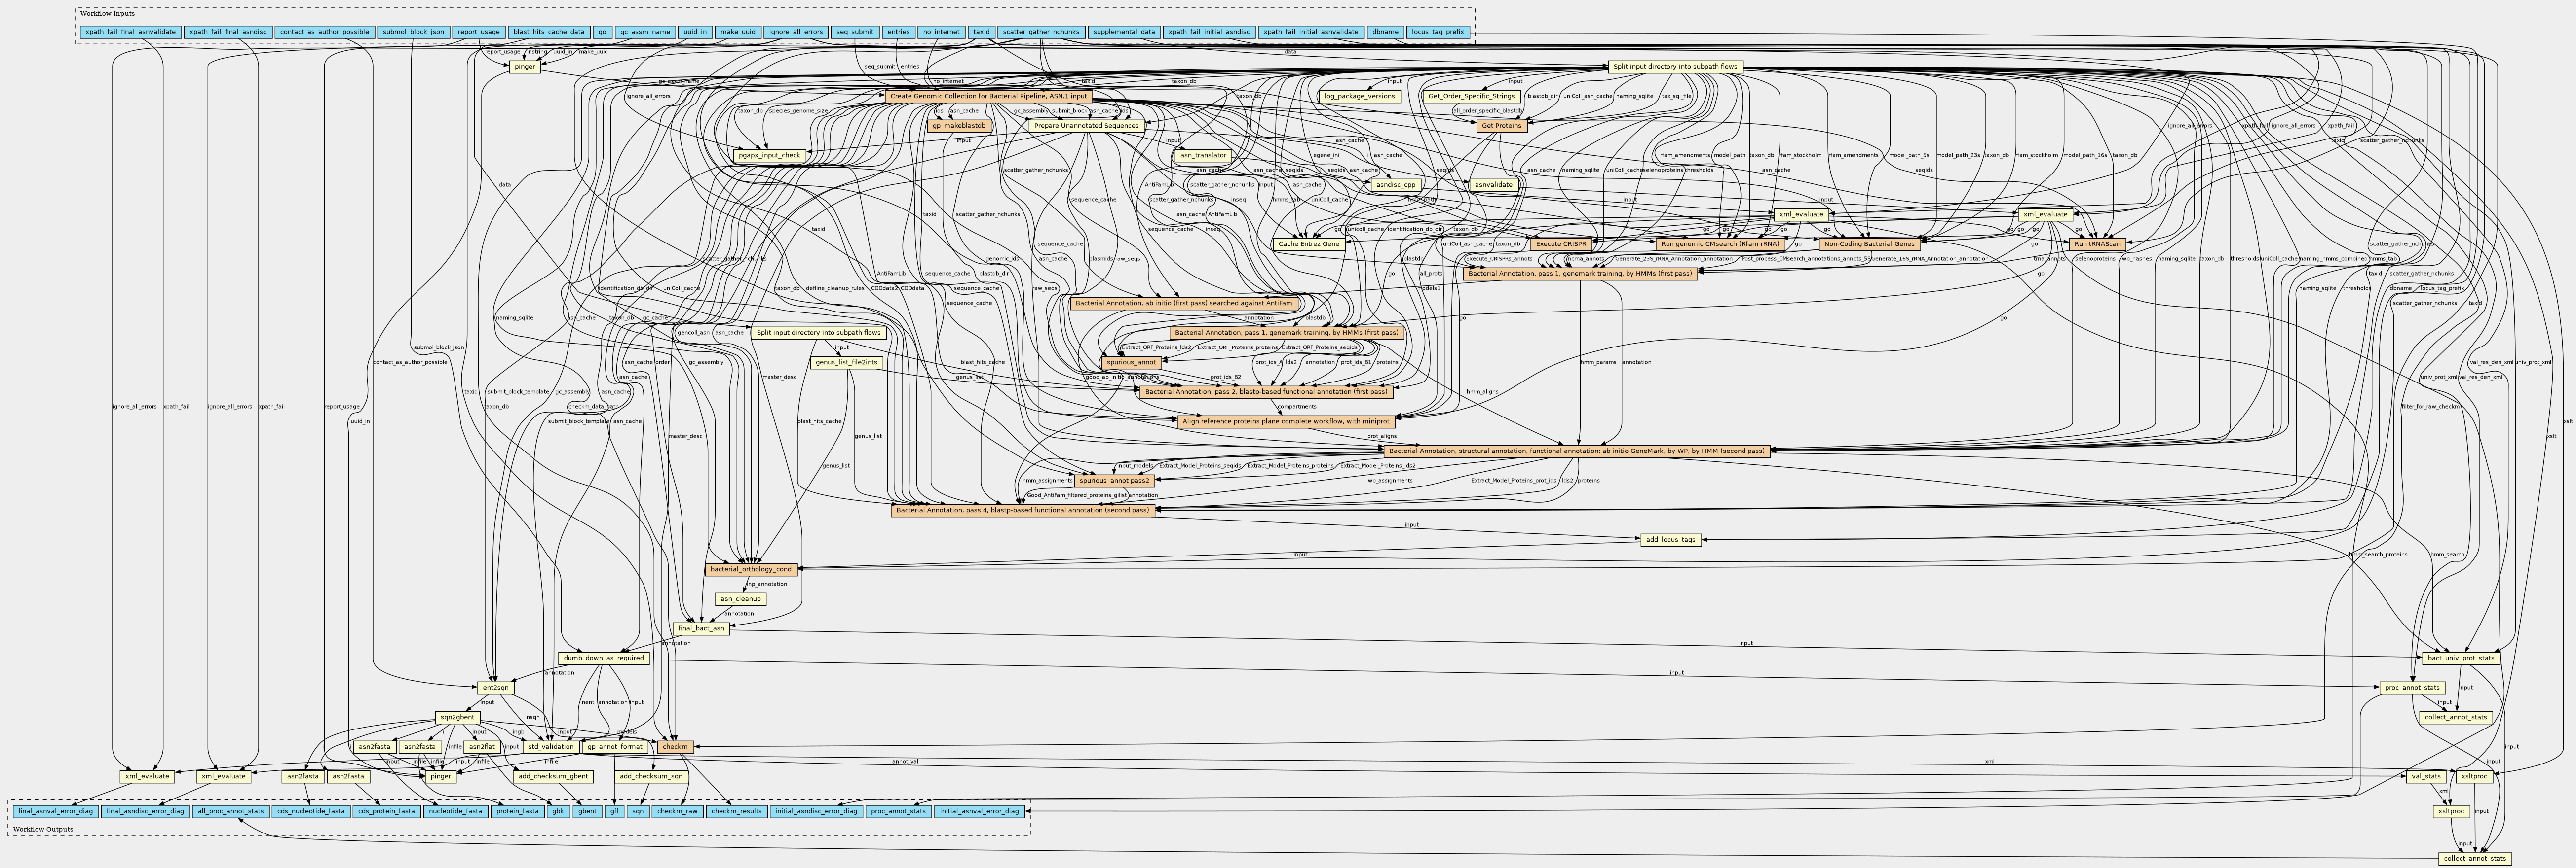Viewport: 2576px width, 868px height.
Task: Click Get_Order_Specific_Strings node
Action: [x=1471, y=96]
